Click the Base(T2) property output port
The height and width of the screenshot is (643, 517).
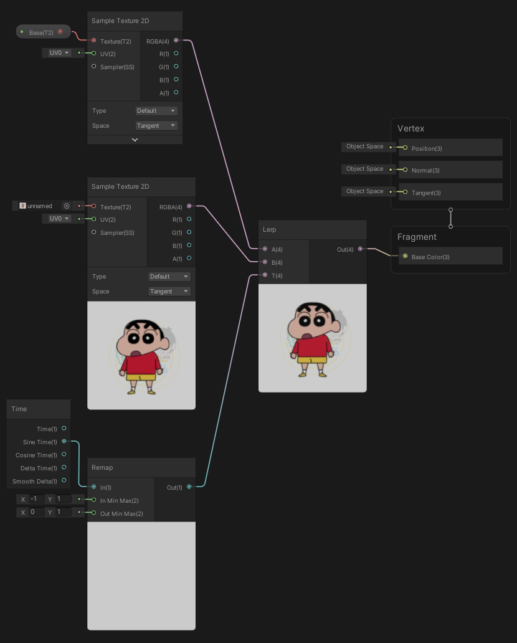coord(60,32)
